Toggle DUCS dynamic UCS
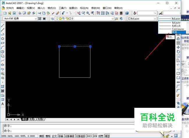This screenshot has height=138, width=189. pyautogui.click(x=89, y=136)
